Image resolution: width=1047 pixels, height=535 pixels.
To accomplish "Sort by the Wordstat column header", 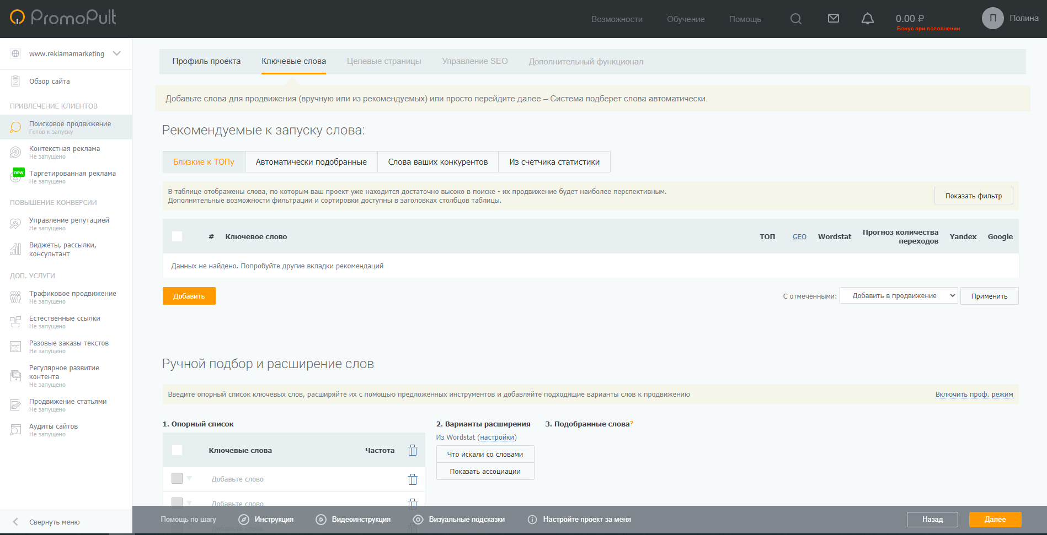I will coord(834,237).
